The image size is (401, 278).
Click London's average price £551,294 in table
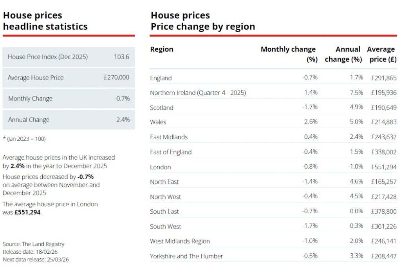click(x=383, y=167)
